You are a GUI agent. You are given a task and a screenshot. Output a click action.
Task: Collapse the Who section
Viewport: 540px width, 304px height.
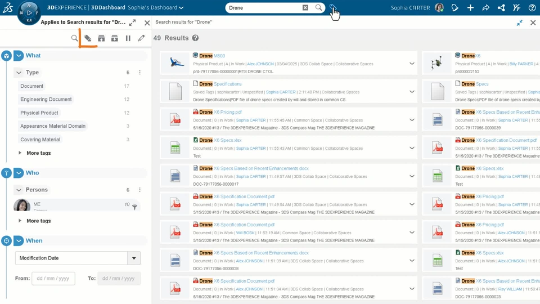click(x=19, y=173)
